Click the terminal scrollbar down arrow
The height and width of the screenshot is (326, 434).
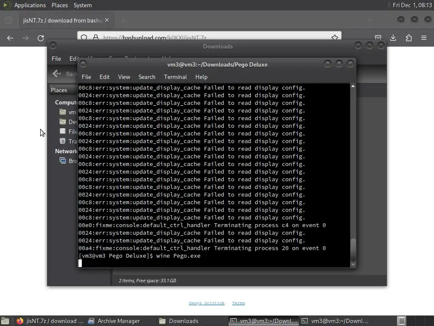click(x=353, y=265)
